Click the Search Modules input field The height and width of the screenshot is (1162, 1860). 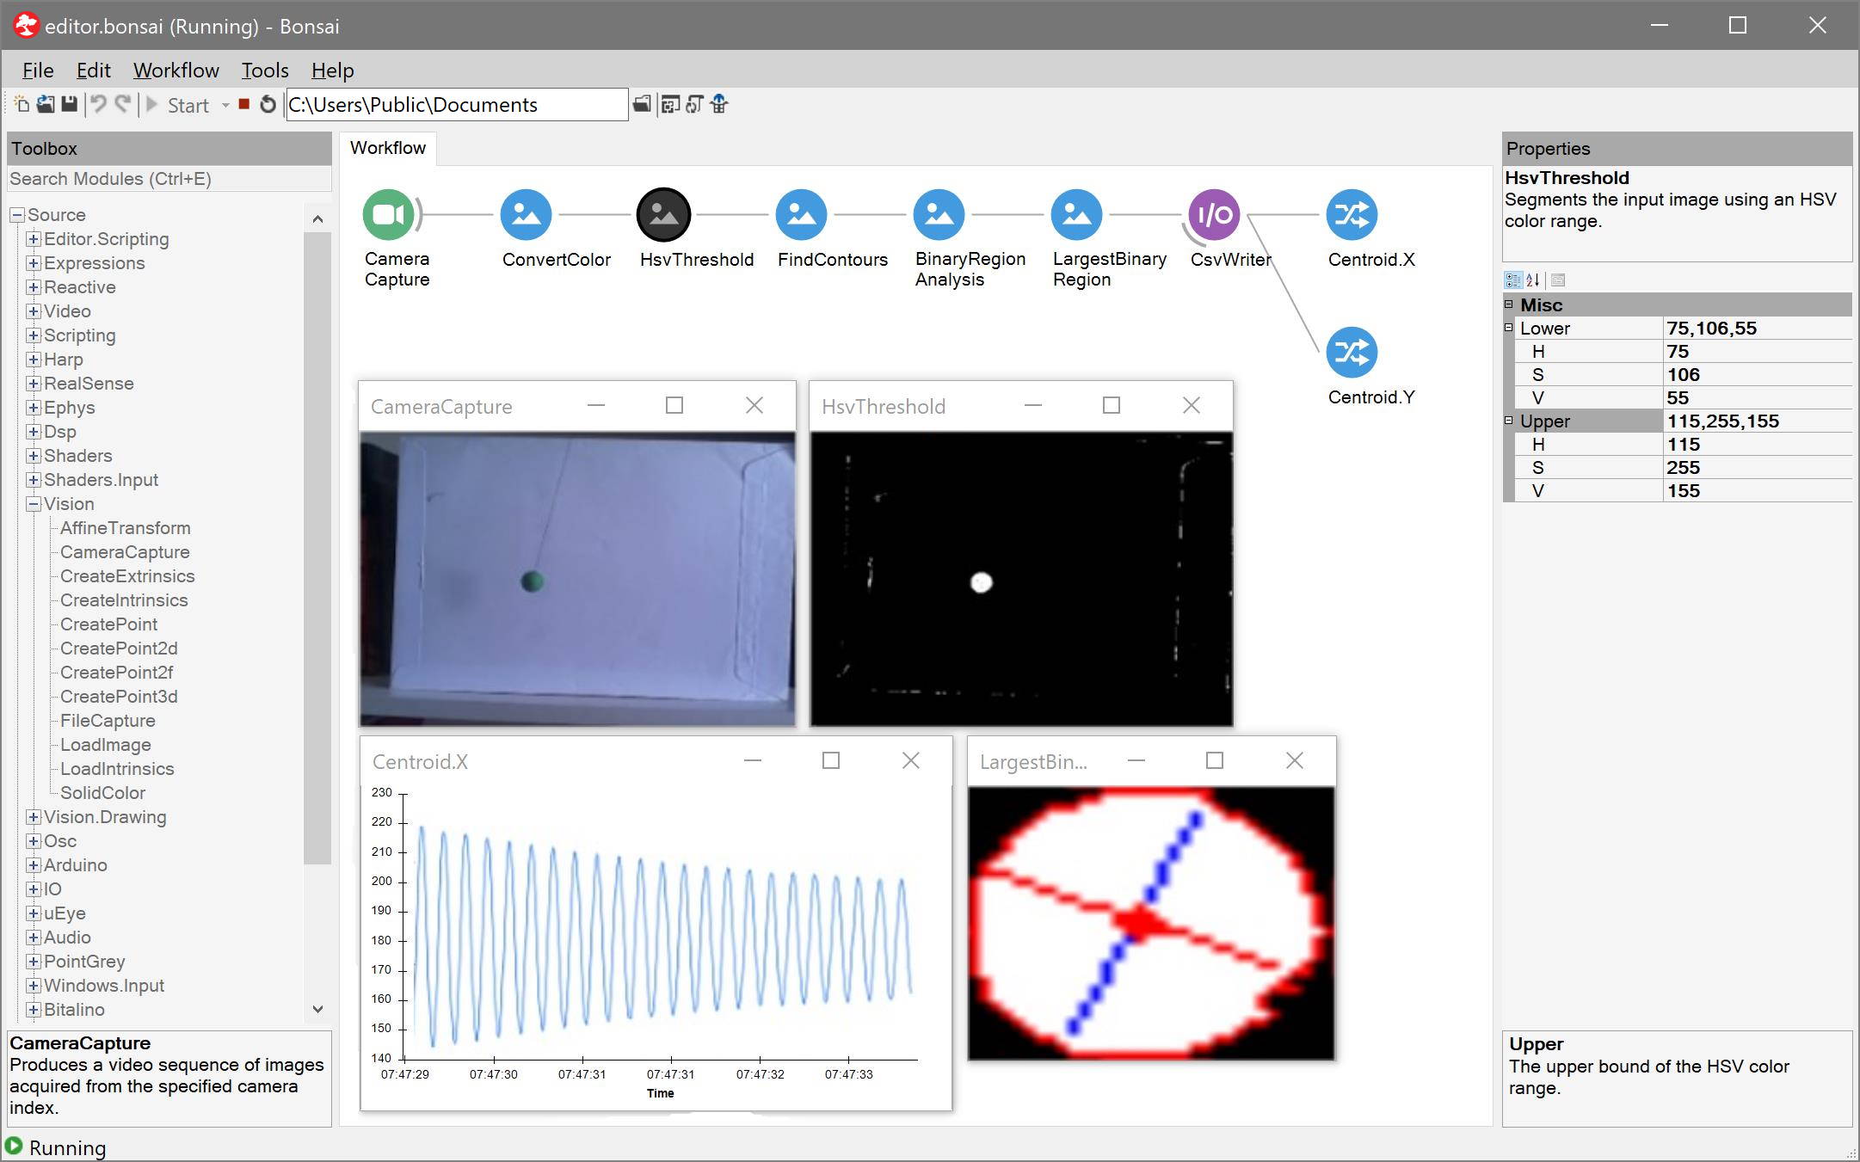(x=169, y=179)
